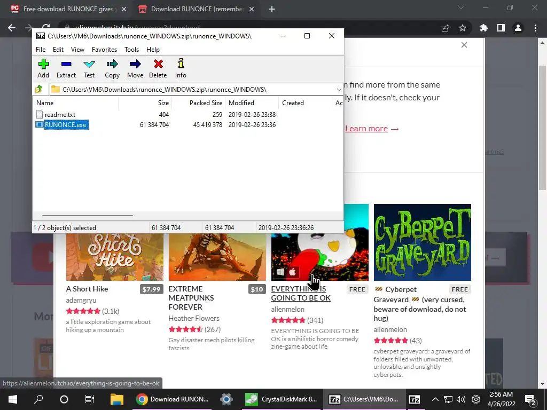The image size is (547, 410).
Task: Click the Extract toolbar icon
Action: pyautogui.click(x=66, y=69)
